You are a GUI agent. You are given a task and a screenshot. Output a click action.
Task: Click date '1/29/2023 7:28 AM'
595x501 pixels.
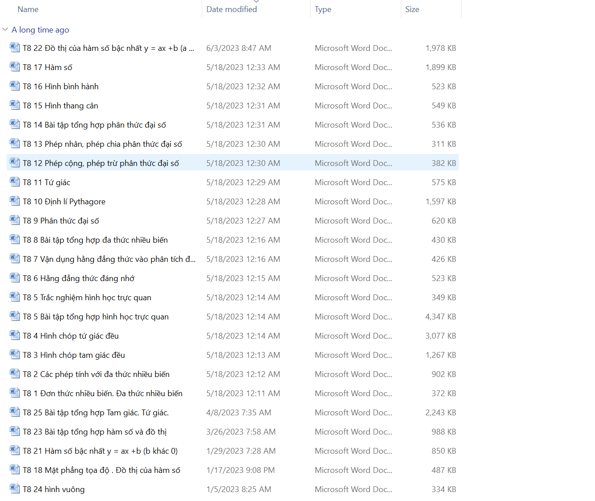pos(241,451)
